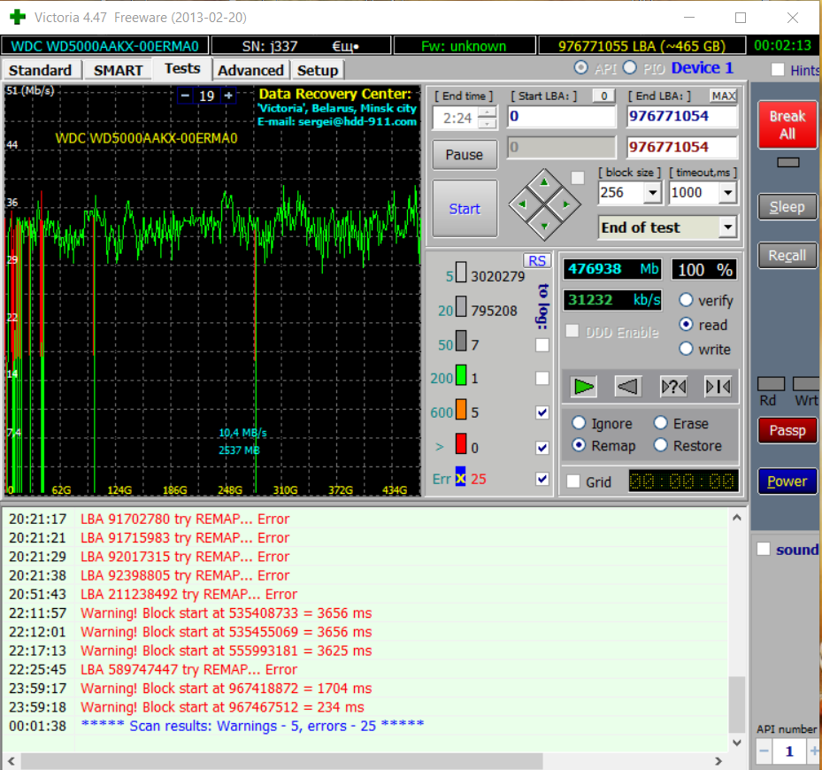Screen dimensions: 822x770
Task: Select the butterfly scan mode button
Action: (x=718, y=387)
